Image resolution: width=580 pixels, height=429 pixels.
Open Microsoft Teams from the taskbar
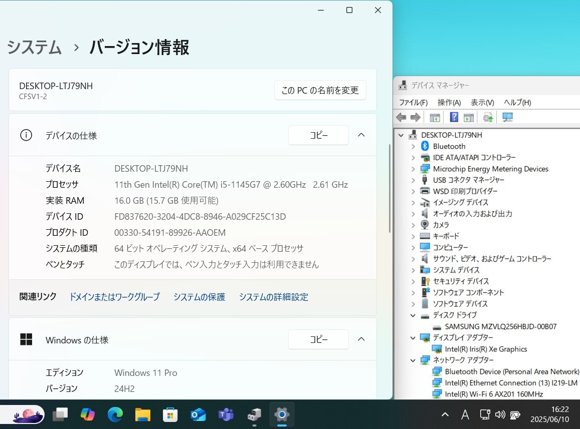(x=226, y=414)
